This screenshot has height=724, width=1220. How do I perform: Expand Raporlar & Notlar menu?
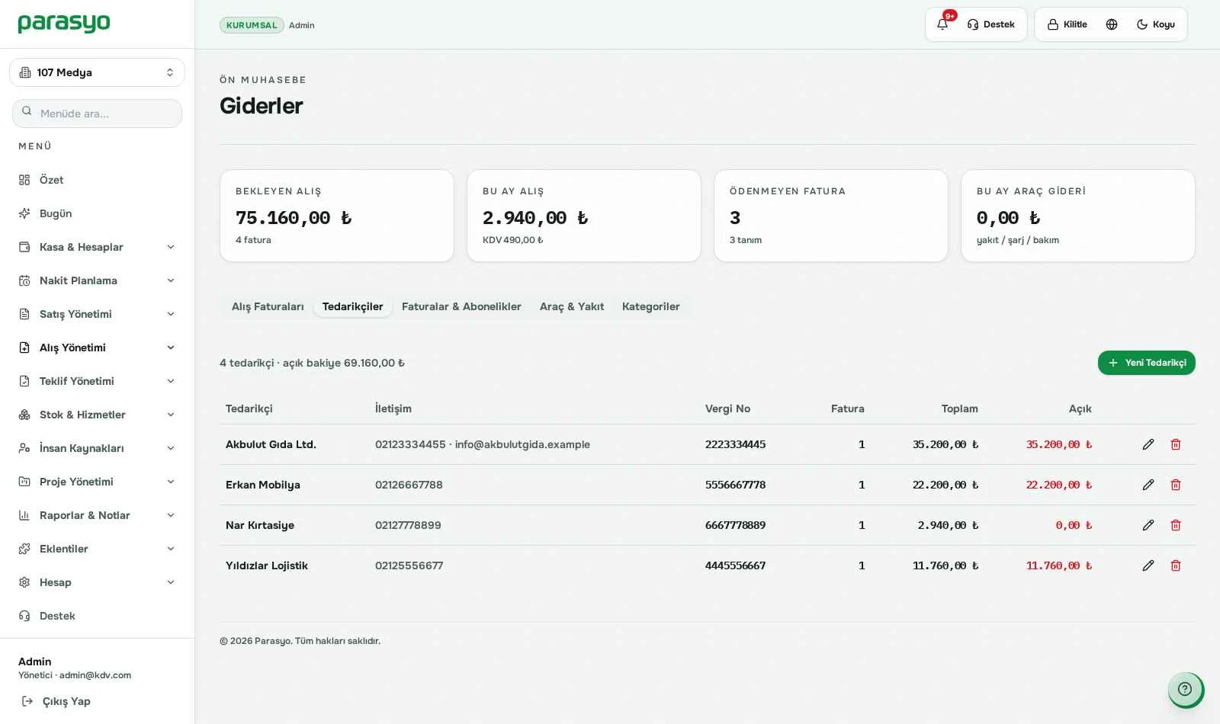[x=97, y=515]
